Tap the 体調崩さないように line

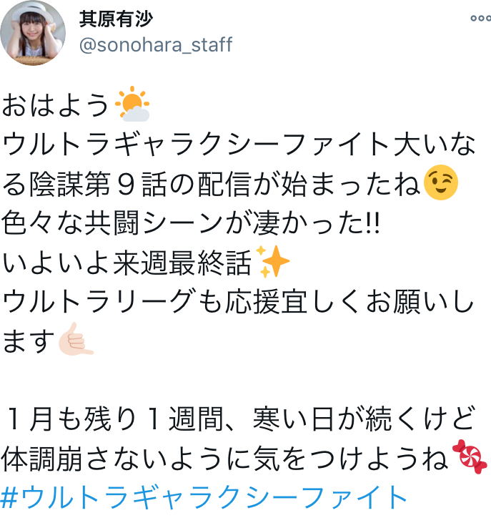tap(226, 458)
